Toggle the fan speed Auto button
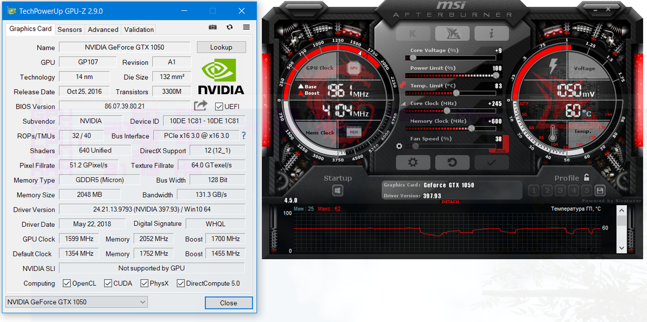This screenshot has height=322, width=647. pos(500,150)
